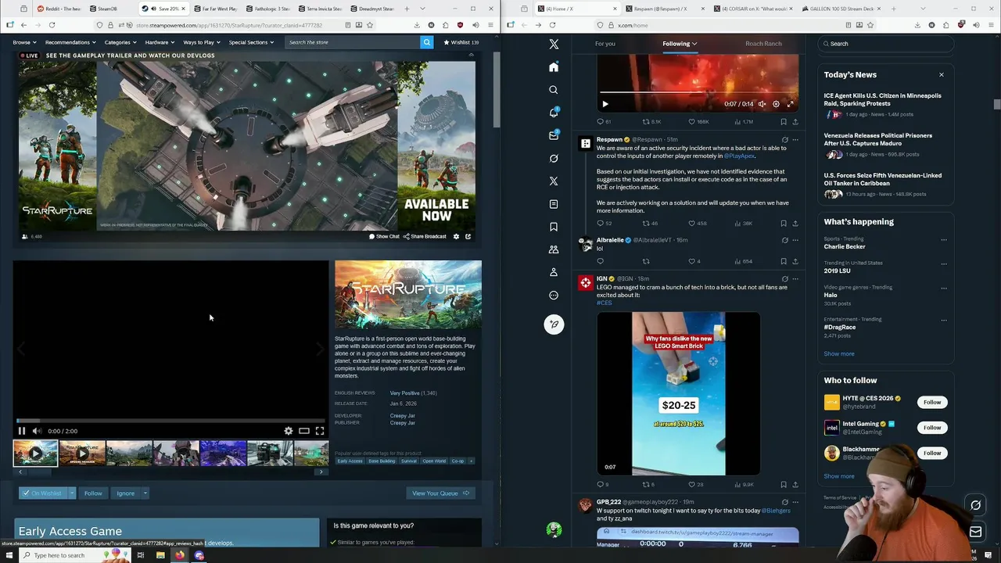This screenshot has height=563, width=1001.
Task: Open X Messages envelope in sidebar
Action: [554, 135]
